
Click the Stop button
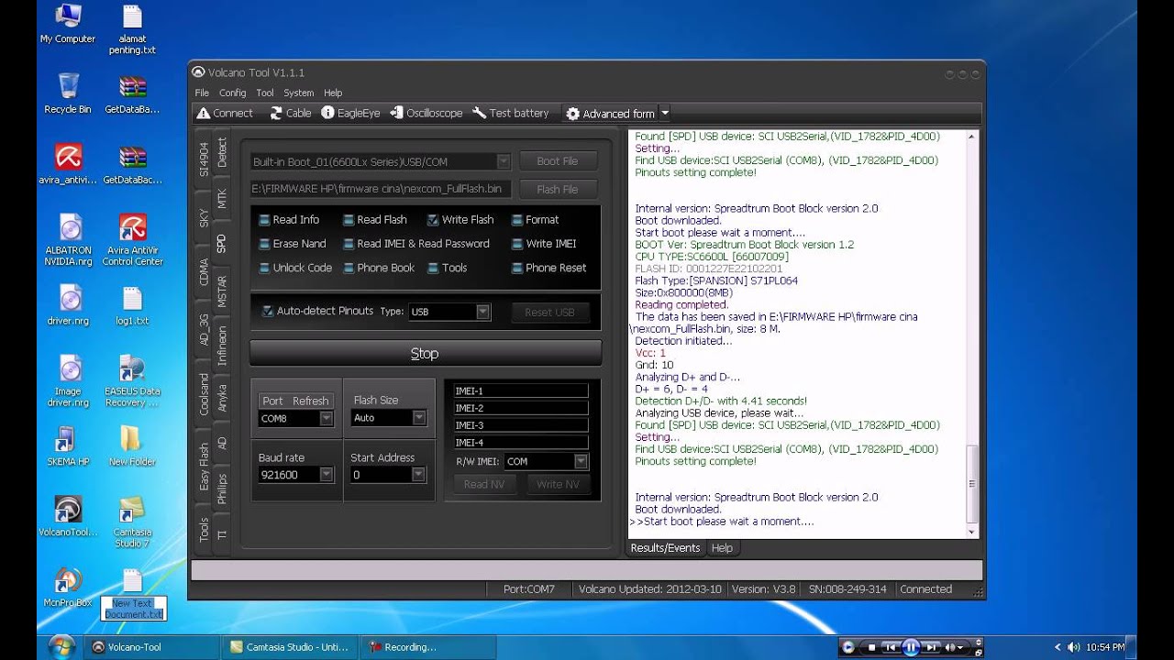point(426,353)
